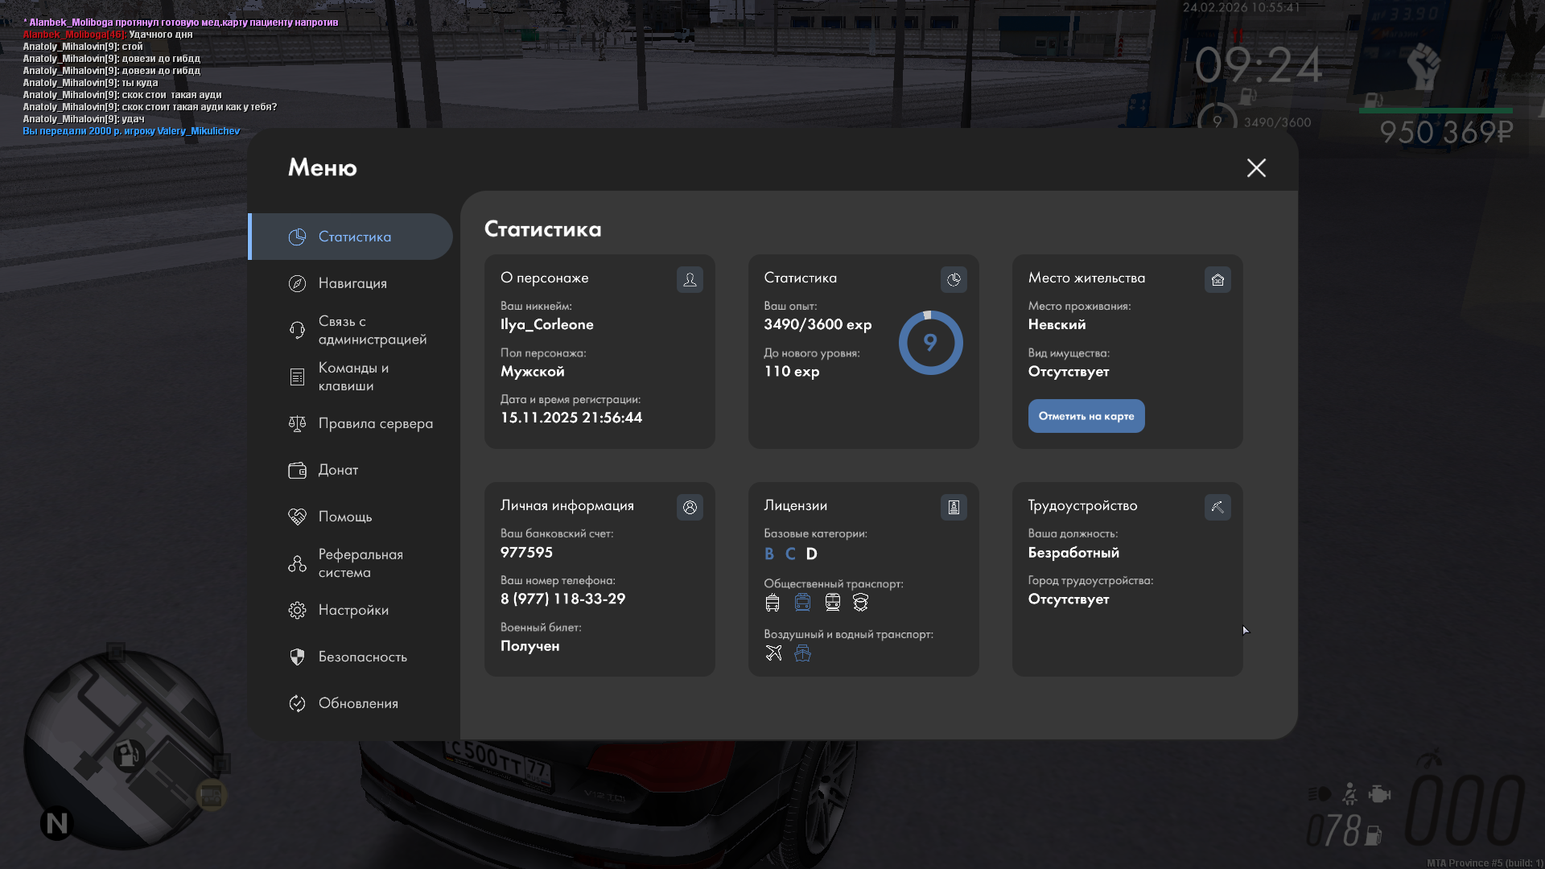
Task: Close the Меню window with X
Action: (1256, 167)
